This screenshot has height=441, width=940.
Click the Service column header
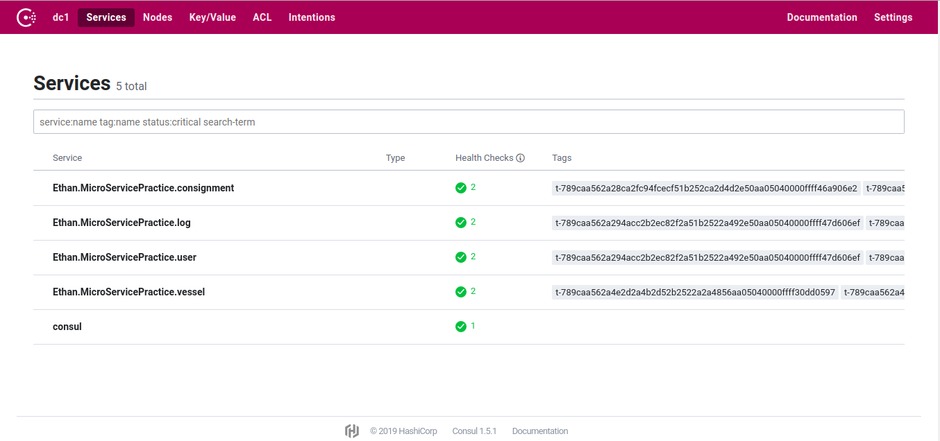pos(67,158)
